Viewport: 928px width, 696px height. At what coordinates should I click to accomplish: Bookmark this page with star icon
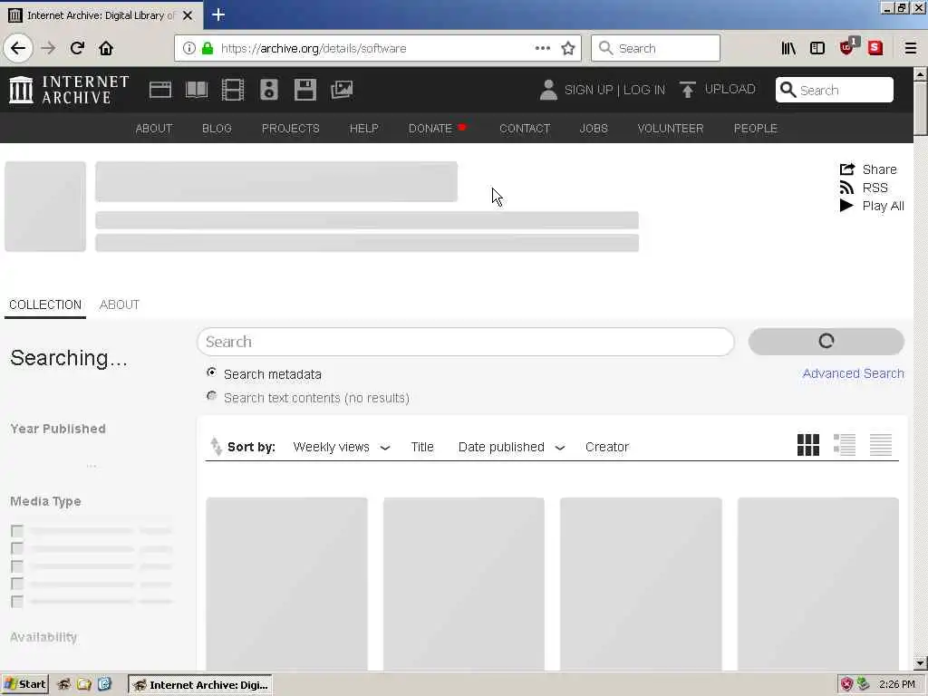568,49
